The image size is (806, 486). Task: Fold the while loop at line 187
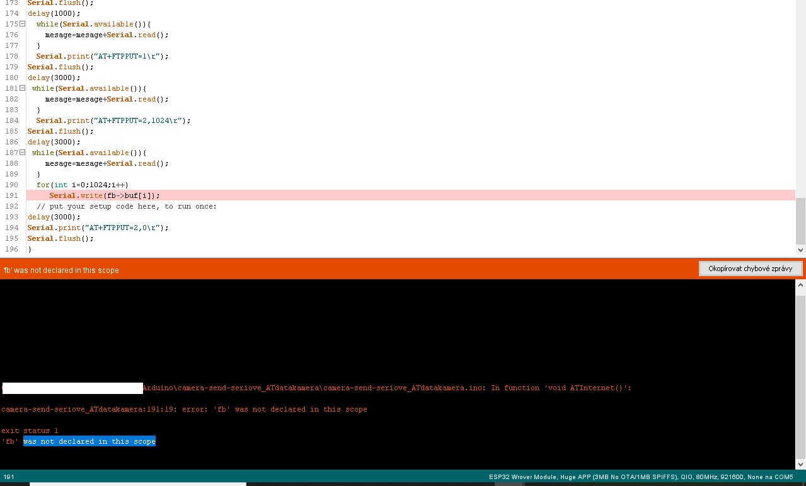tap(23, 153)
